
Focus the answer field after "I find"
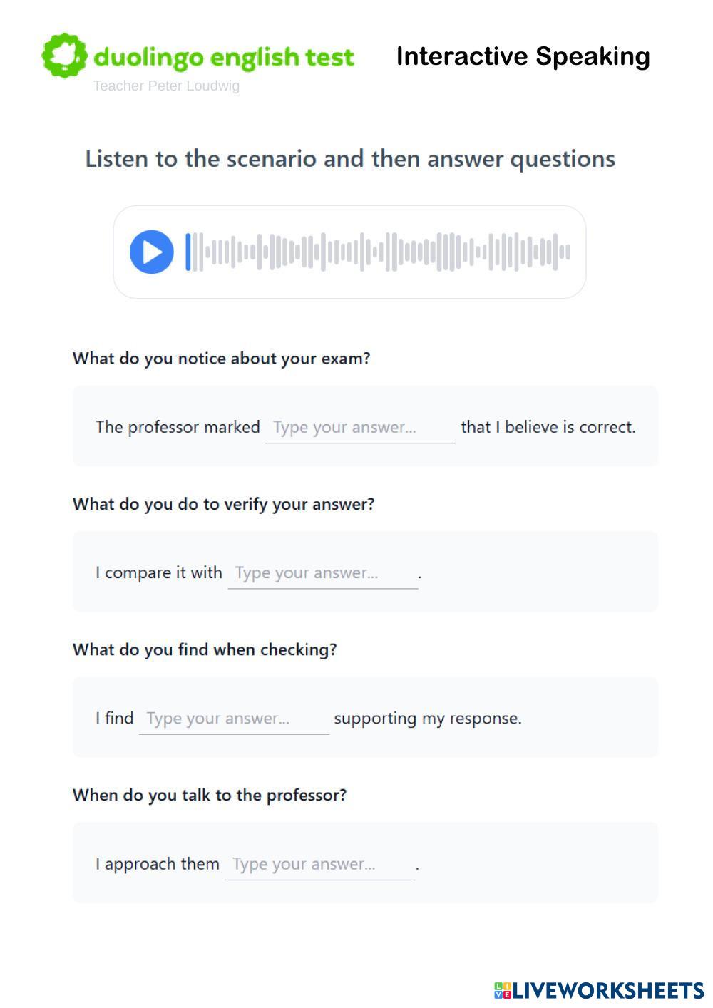click(233, 719)
